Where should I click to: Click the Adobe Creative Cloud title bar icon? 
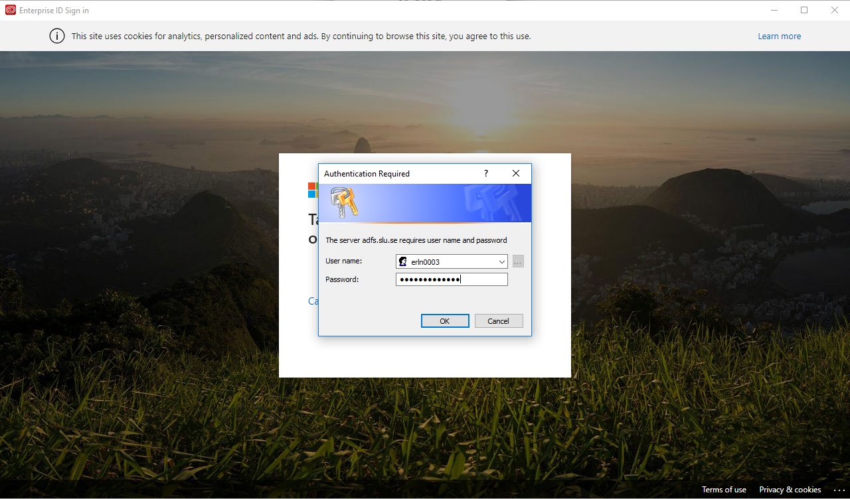point(10,10)
